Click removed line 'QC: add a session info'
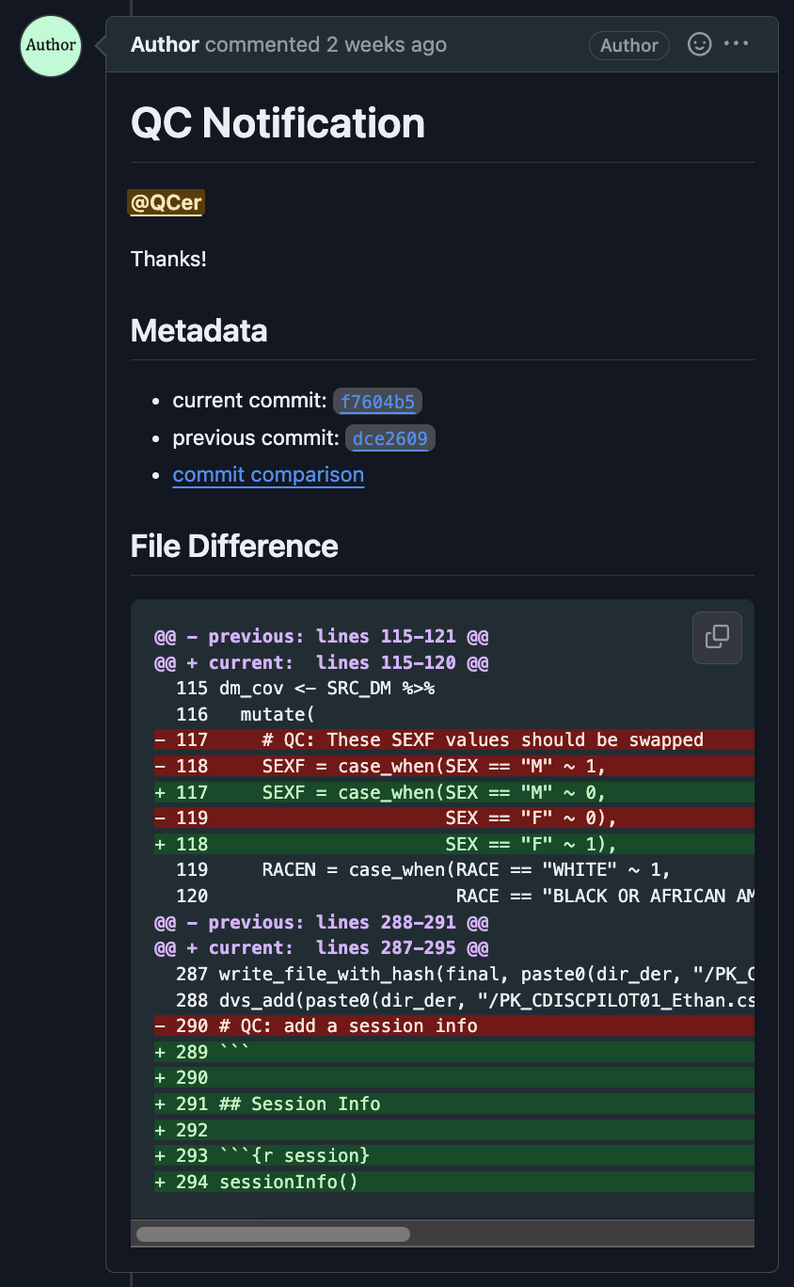Image resolution: width=794 pixels, height=1287 pixels. (454, 1025)
